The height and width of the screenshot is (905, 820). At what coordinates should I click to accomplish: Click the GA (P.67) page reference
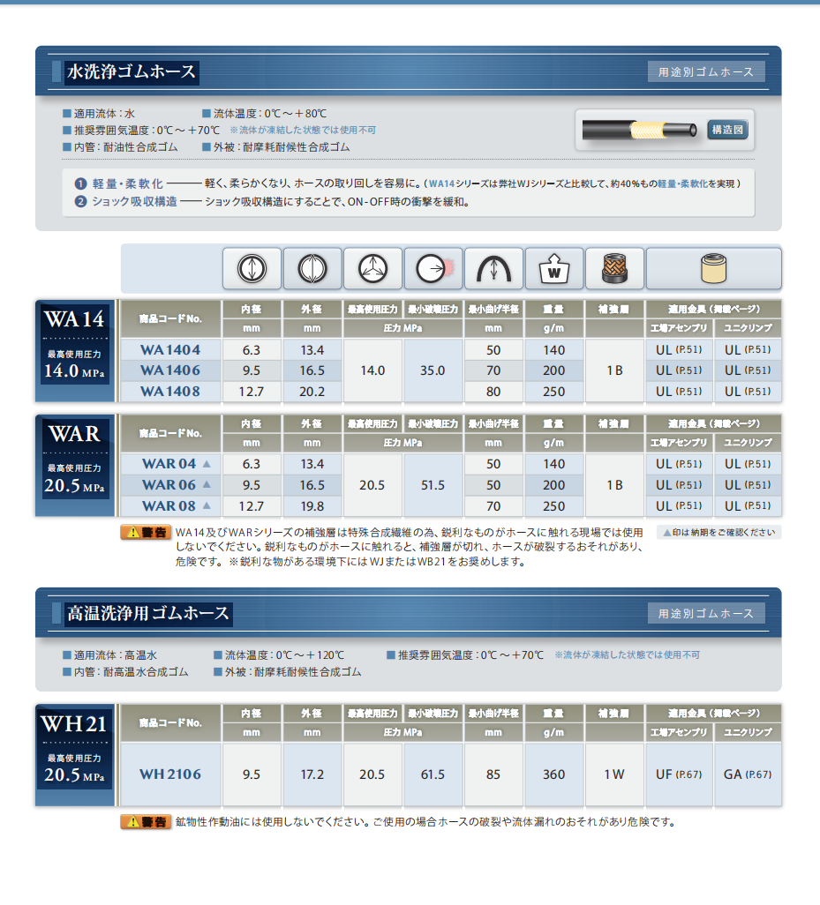(747, 774)
